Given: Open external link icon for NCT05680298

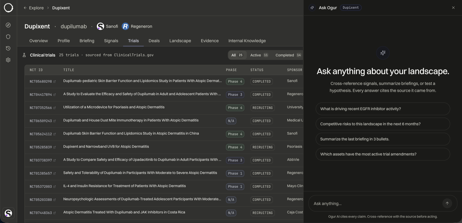Looking at the screenshot, I should click(x=54, y=82).
